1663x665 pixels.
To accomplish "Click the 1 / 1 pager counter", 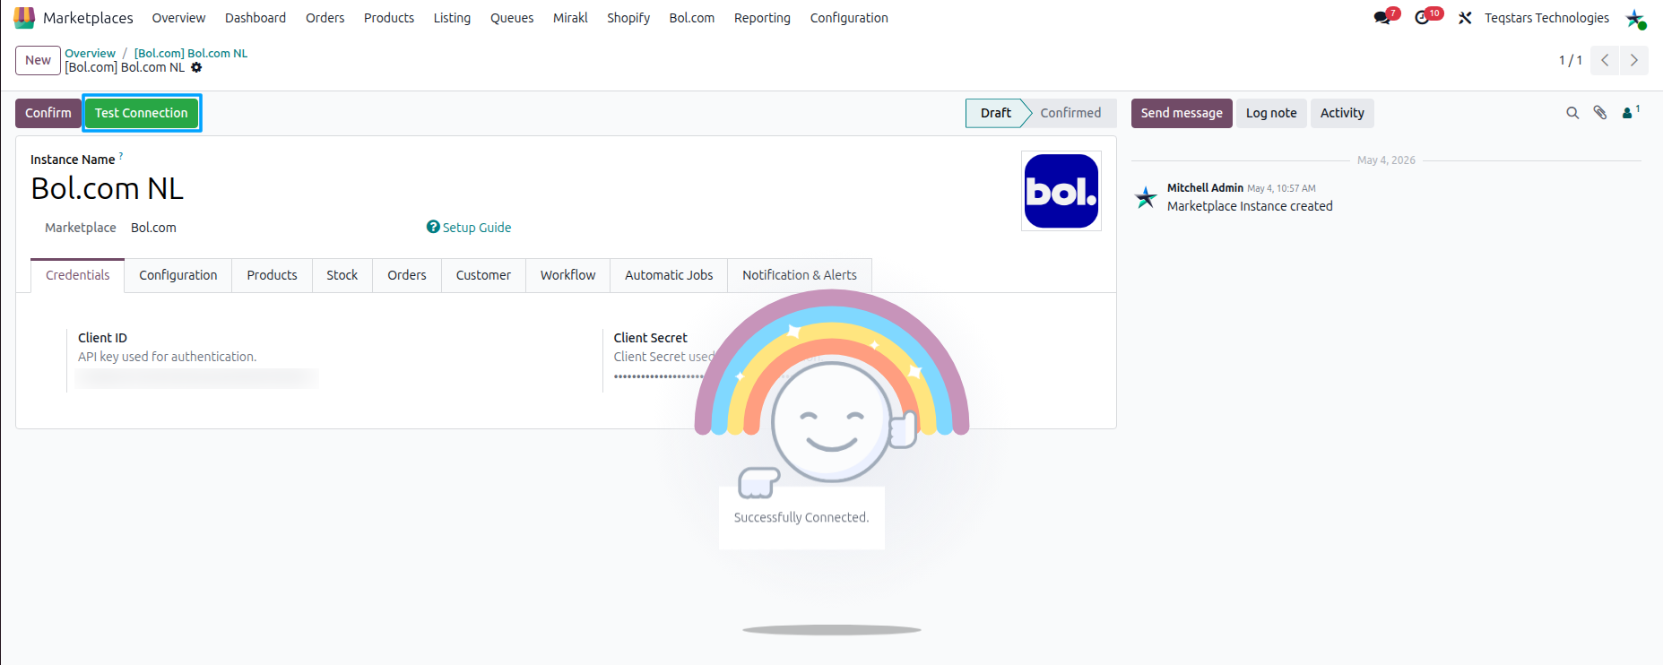I will click(1570, 60).
